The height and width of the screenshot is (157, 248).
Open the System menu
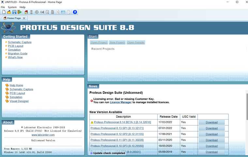coord(12,7)
